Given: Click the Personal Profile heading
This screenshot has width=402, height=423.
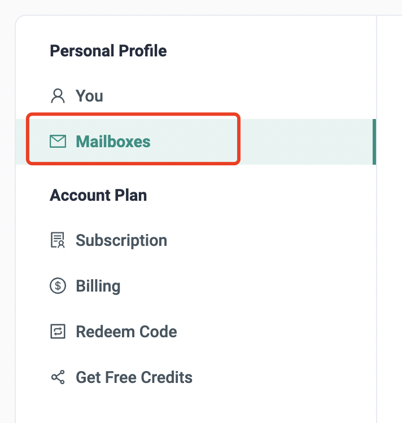Looking at the screenshot, I should coord(108,51).
